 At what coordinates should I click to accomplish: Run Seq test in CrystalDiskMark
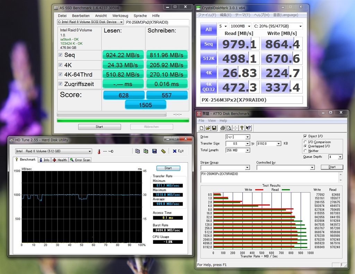[x=208, y=44]
